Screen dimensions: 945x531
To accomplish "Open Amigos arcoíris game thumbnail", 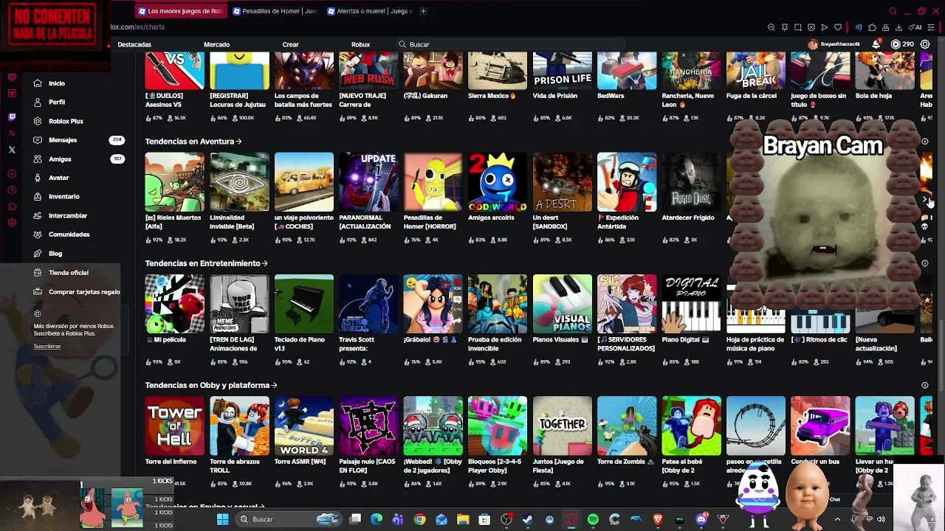I will pos(498,181).
